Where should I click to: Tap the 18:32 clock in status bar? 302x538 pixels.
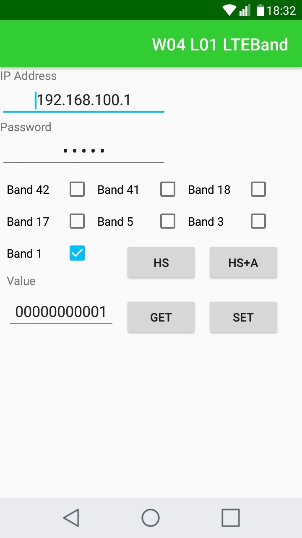281,10
